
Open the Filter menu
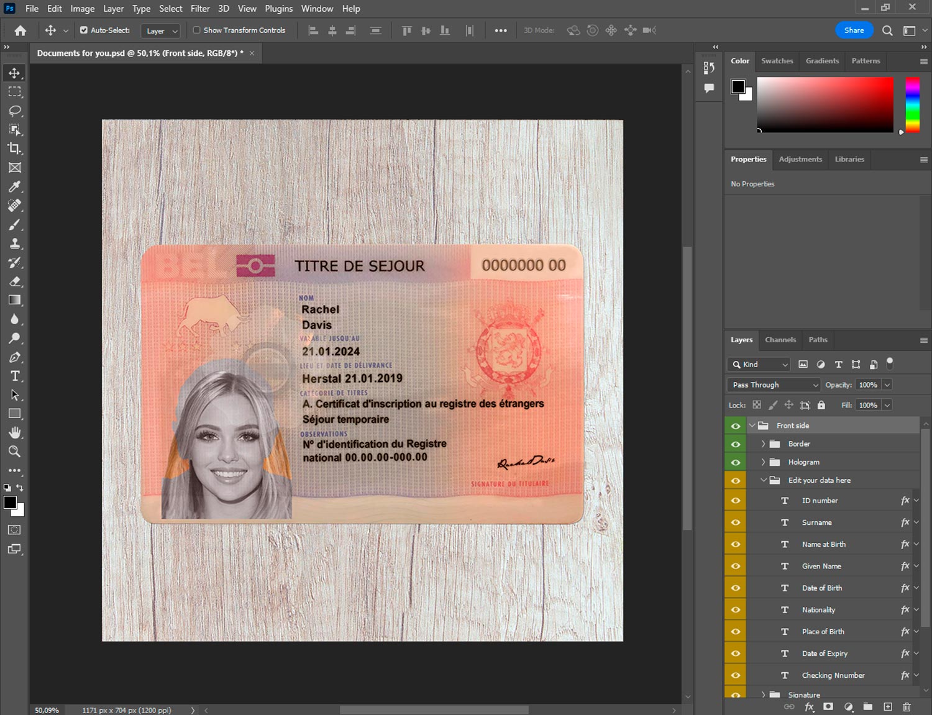click(x=200, y=9)
